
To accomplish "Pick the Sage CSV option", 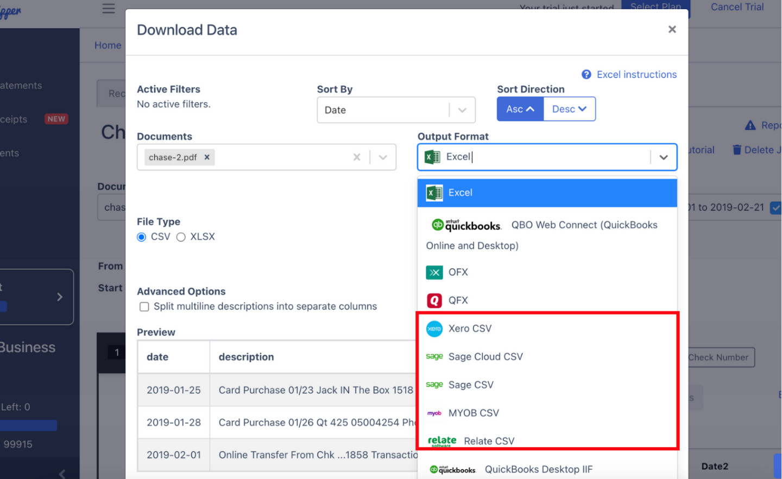I will coord(547,385).
